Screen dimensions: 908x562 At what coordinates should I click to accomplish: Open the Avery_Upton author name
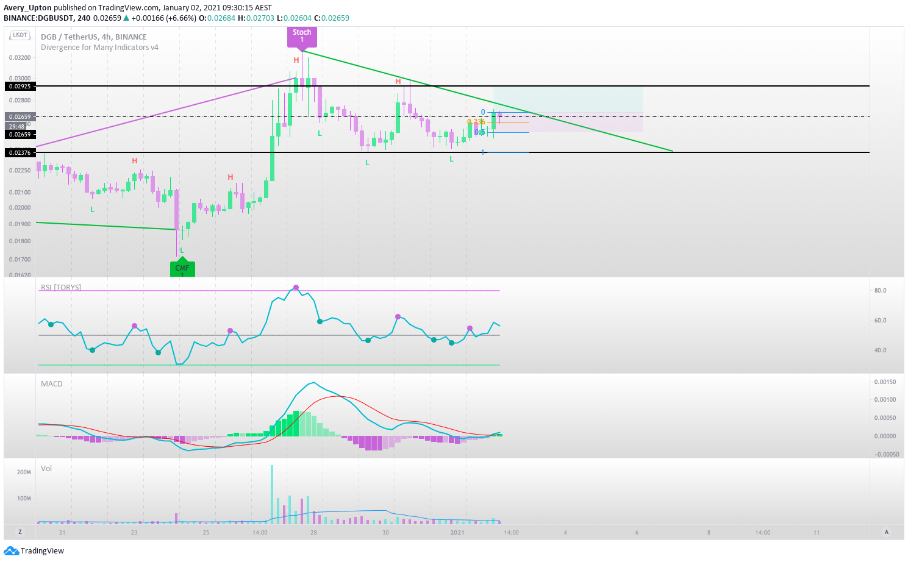(x=27, y=8)
